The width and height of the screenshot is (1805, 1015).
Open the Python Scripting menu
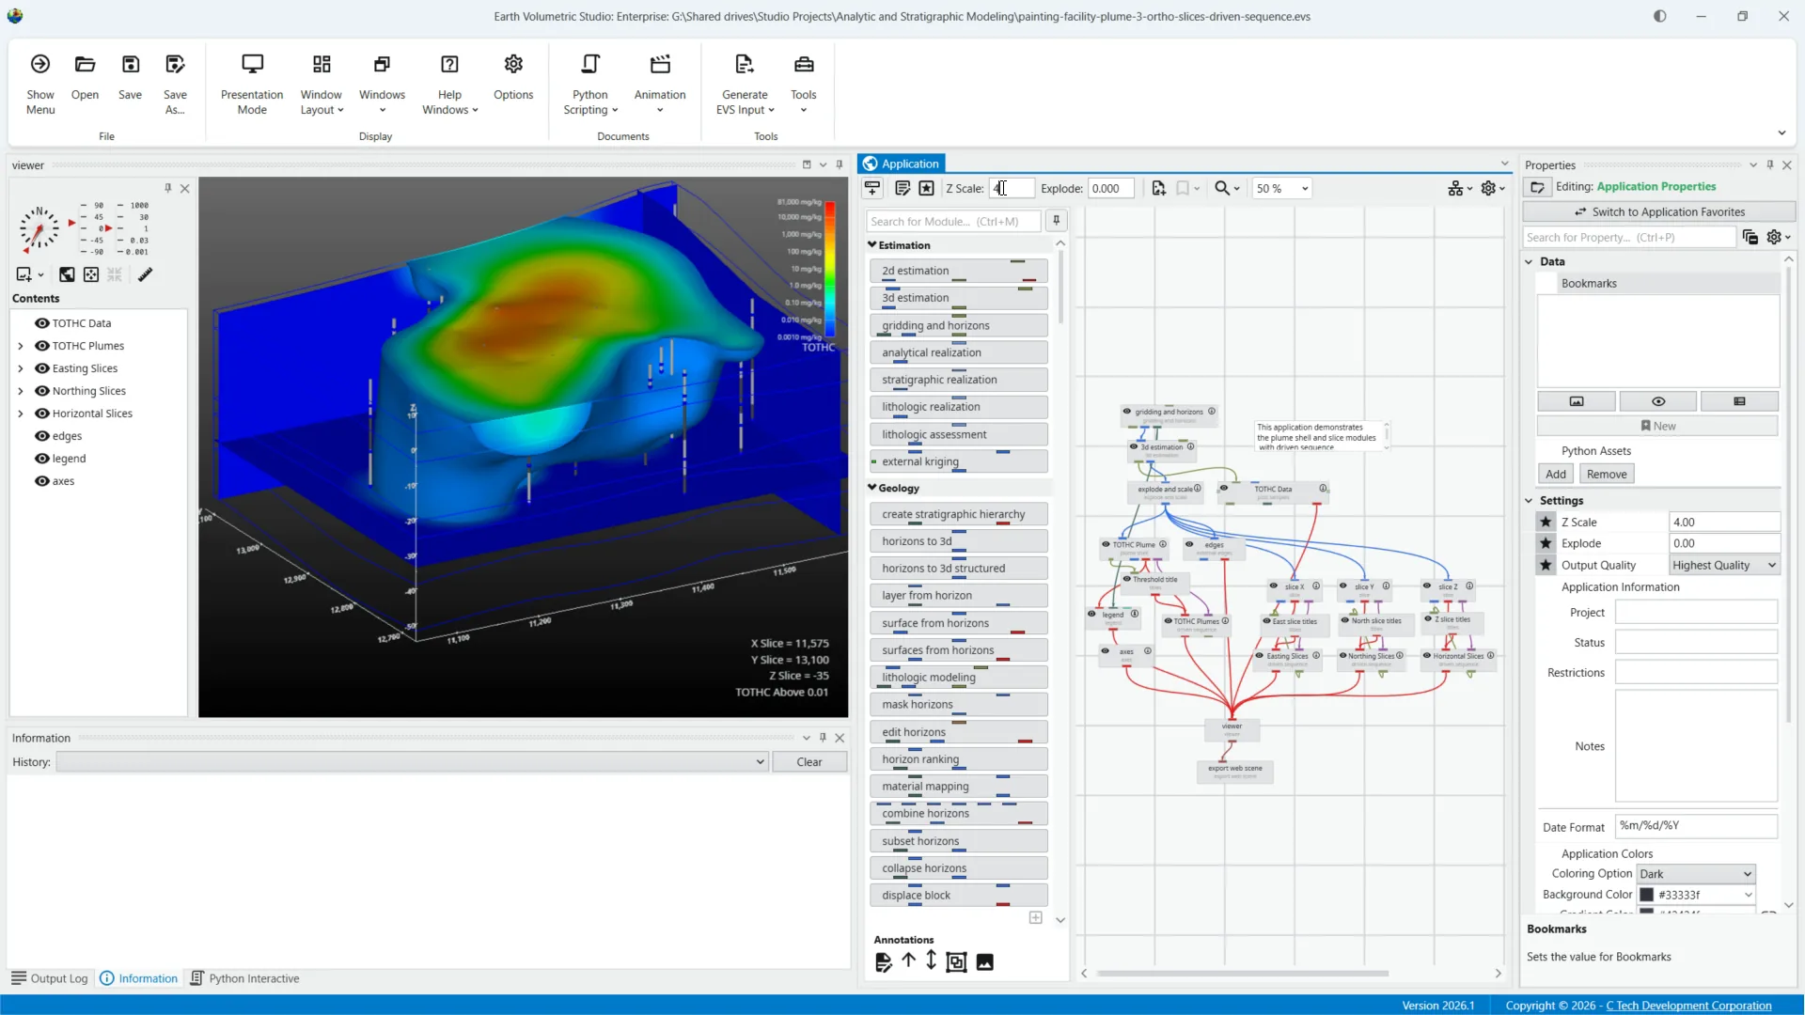pos(590,84)
